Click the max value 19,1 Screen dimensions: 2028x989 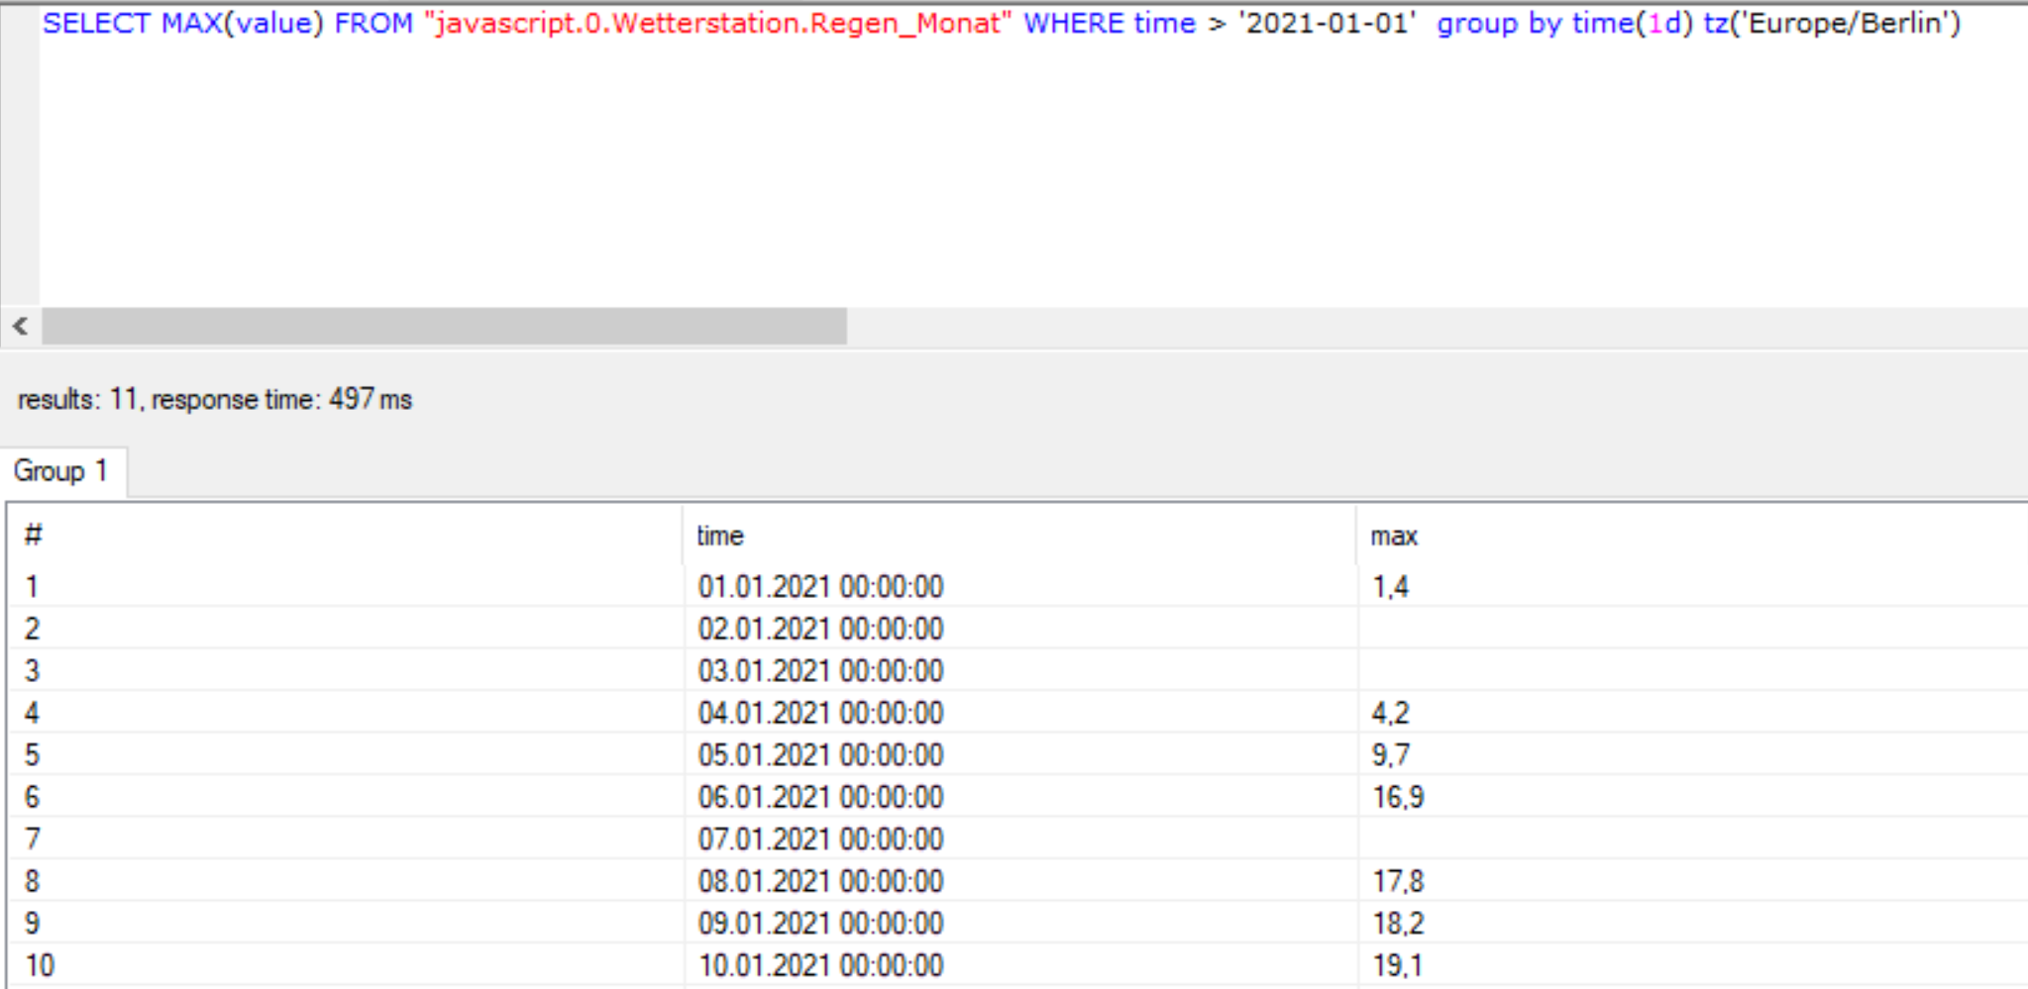coord(1397,965)
